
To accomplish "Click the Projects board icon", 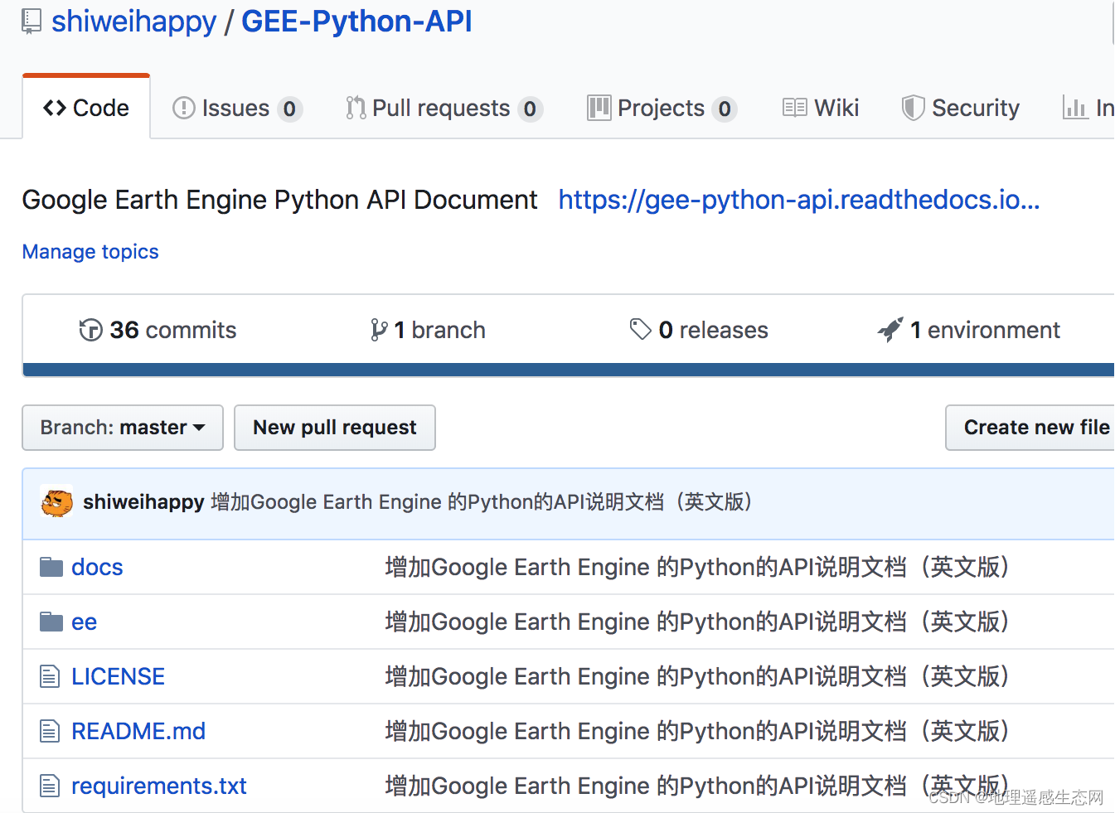I will (x=599, y=108).
